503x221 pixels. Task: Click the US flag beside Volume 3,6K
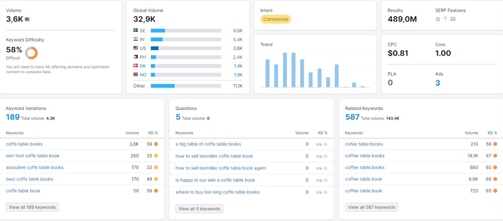pos(27,19)
